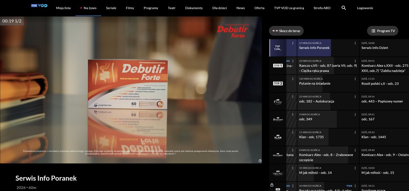Click the live video player area
The image size is (409, 191).
click(131, 90)
